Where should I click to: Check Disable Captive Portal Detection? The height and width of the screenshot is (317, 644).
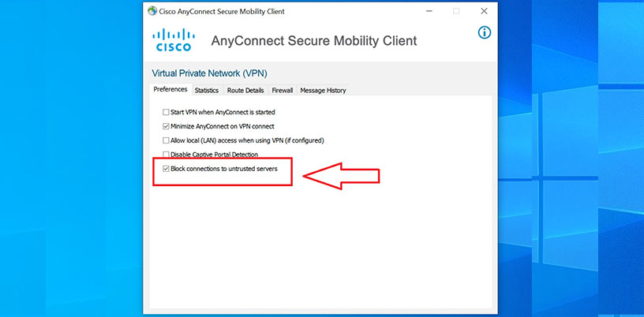coord(166,155)
